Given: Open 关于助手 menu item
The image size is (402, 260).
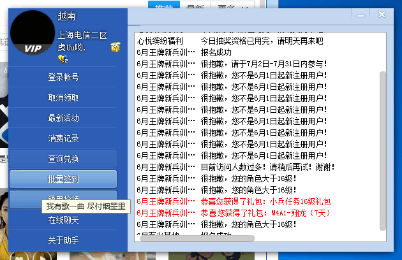Looking at the screenshot, I should click(x=63, y=240).
